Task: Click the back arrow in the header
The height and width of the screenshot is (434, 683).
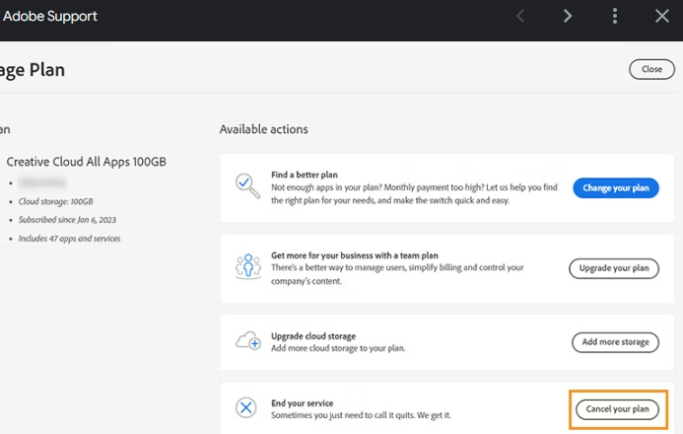Action: (x=520, y=16)
